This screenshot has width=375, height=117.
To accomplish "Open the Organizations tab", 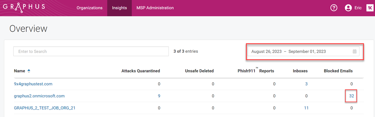I will pos(89,8).
